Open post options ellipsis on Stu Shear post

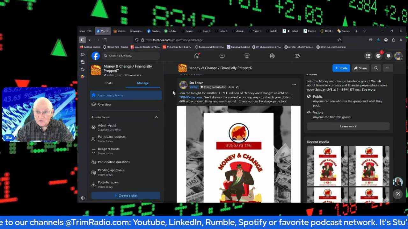pos(294,85)
